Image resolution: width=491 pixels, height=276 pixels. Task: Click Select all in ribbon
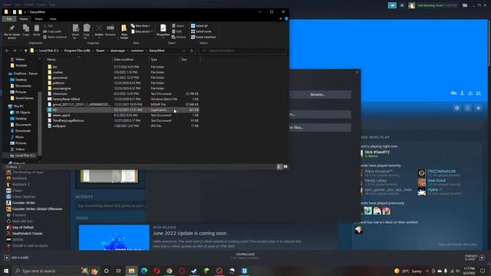[x=199, y=26]
